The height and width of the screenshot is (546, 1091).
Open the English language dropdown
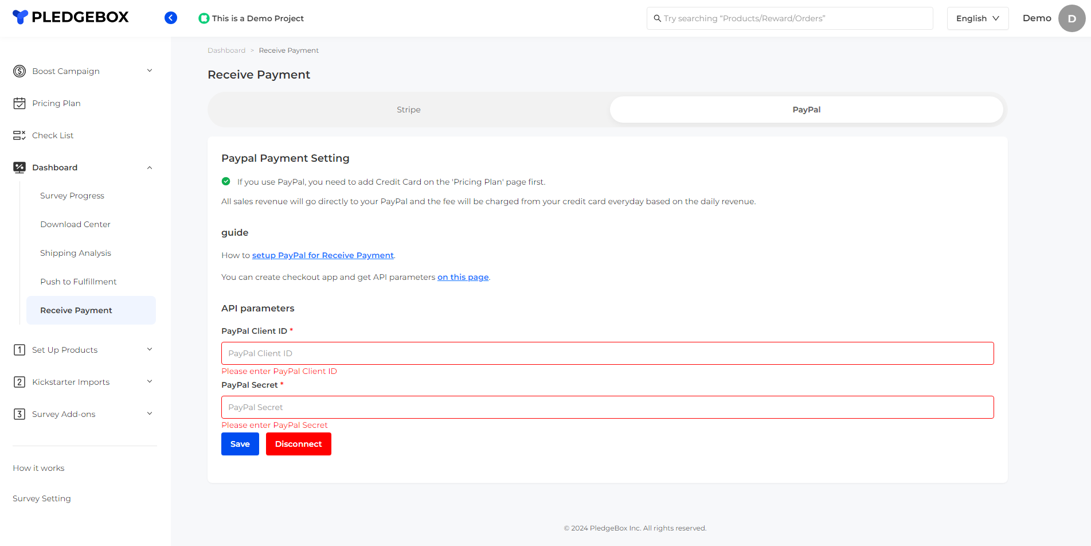coord(977,18)
